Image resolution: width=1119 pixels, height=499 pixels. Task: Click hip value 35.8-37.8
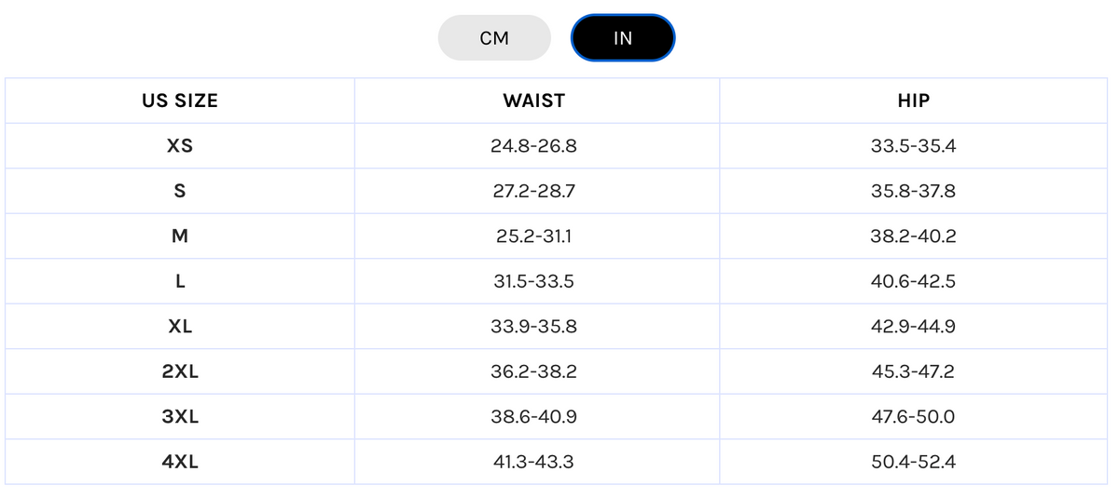(x=913, y=191)
